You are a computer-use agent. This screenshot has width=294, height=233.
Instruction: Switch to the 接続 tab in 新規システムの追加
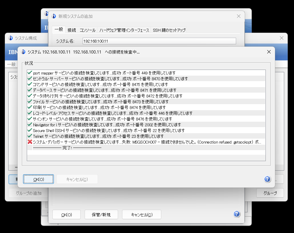point(72,30)
